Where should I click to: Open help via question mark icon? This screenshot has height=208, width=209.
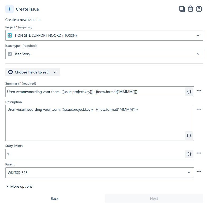(199, 9)
